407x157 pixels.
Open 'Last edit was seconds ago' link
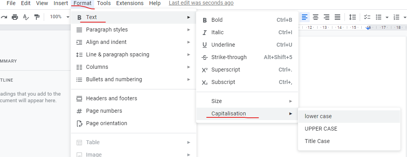pos(201,3)
